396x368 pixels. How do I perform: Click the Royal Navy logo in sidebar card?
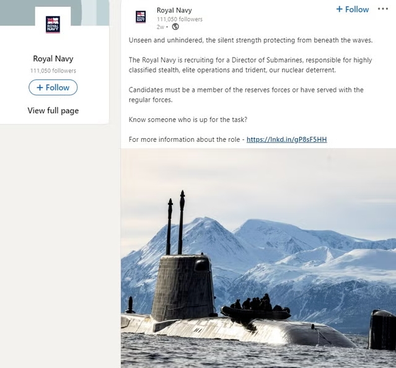(53, 25)
